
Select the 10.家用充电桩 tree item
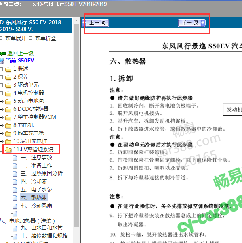(x=30, y=141)
